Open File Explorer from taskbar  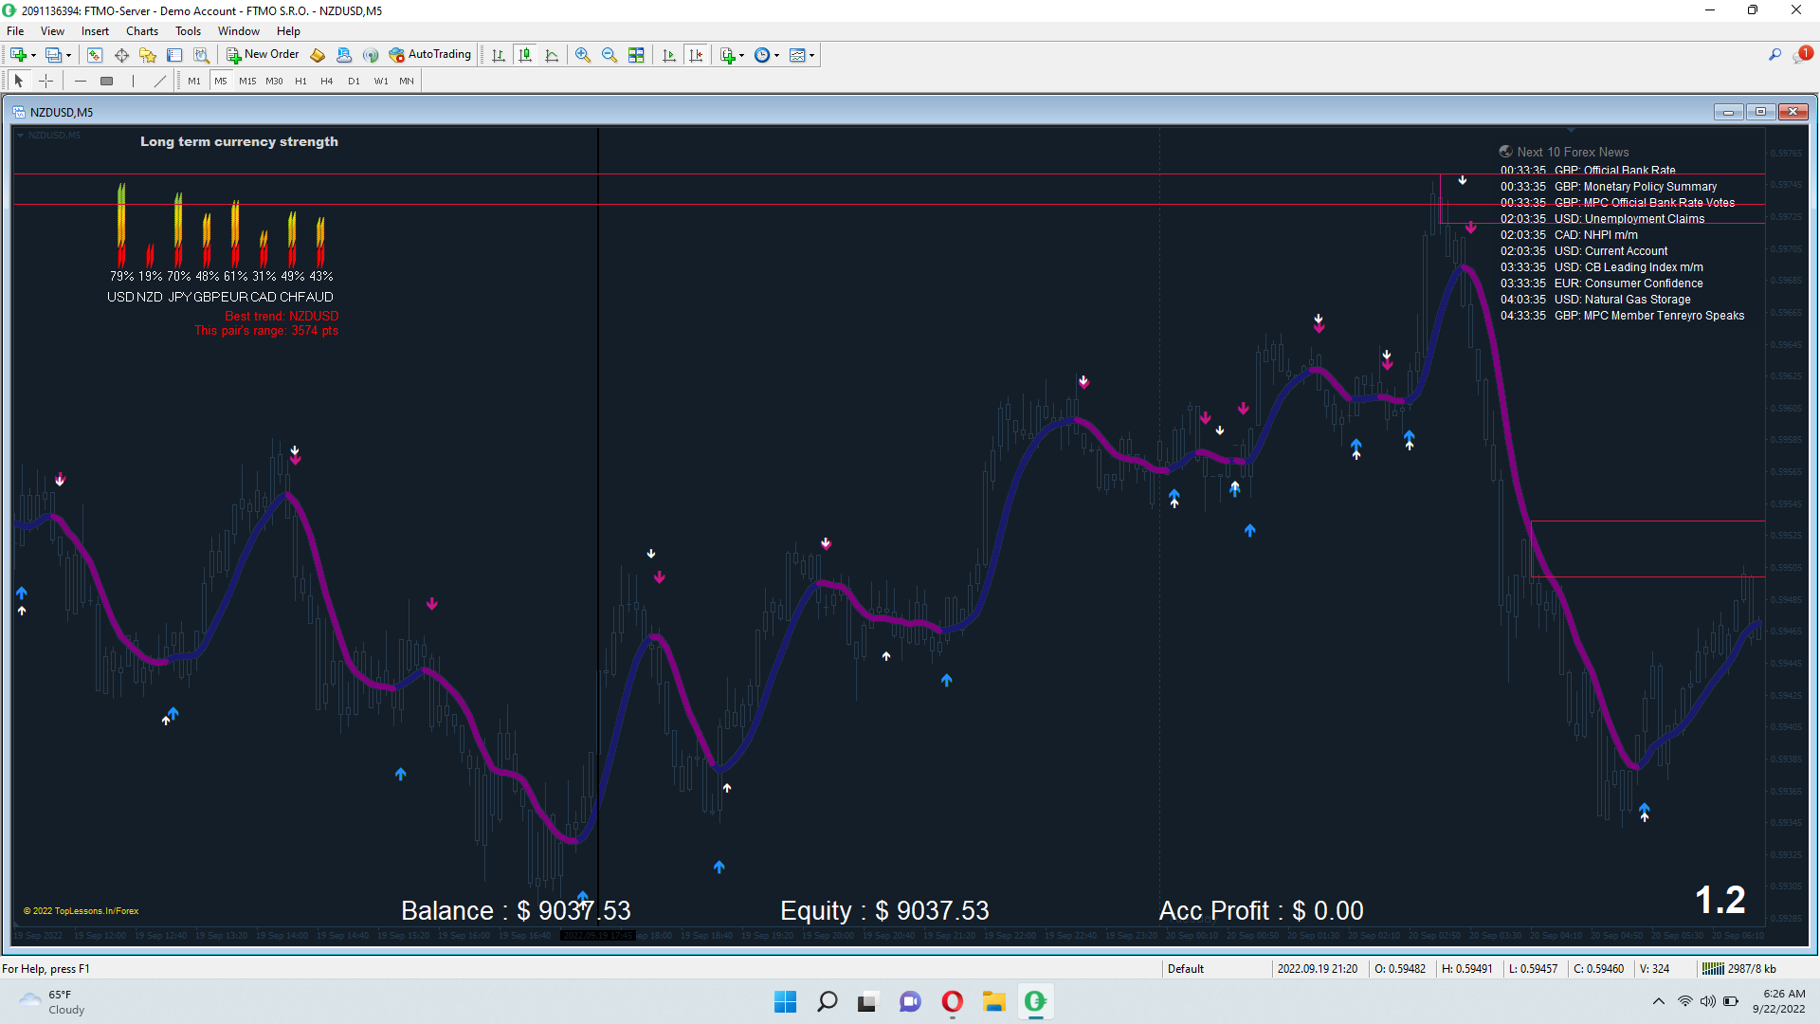pyautogui.click(x=993, y=1001)
